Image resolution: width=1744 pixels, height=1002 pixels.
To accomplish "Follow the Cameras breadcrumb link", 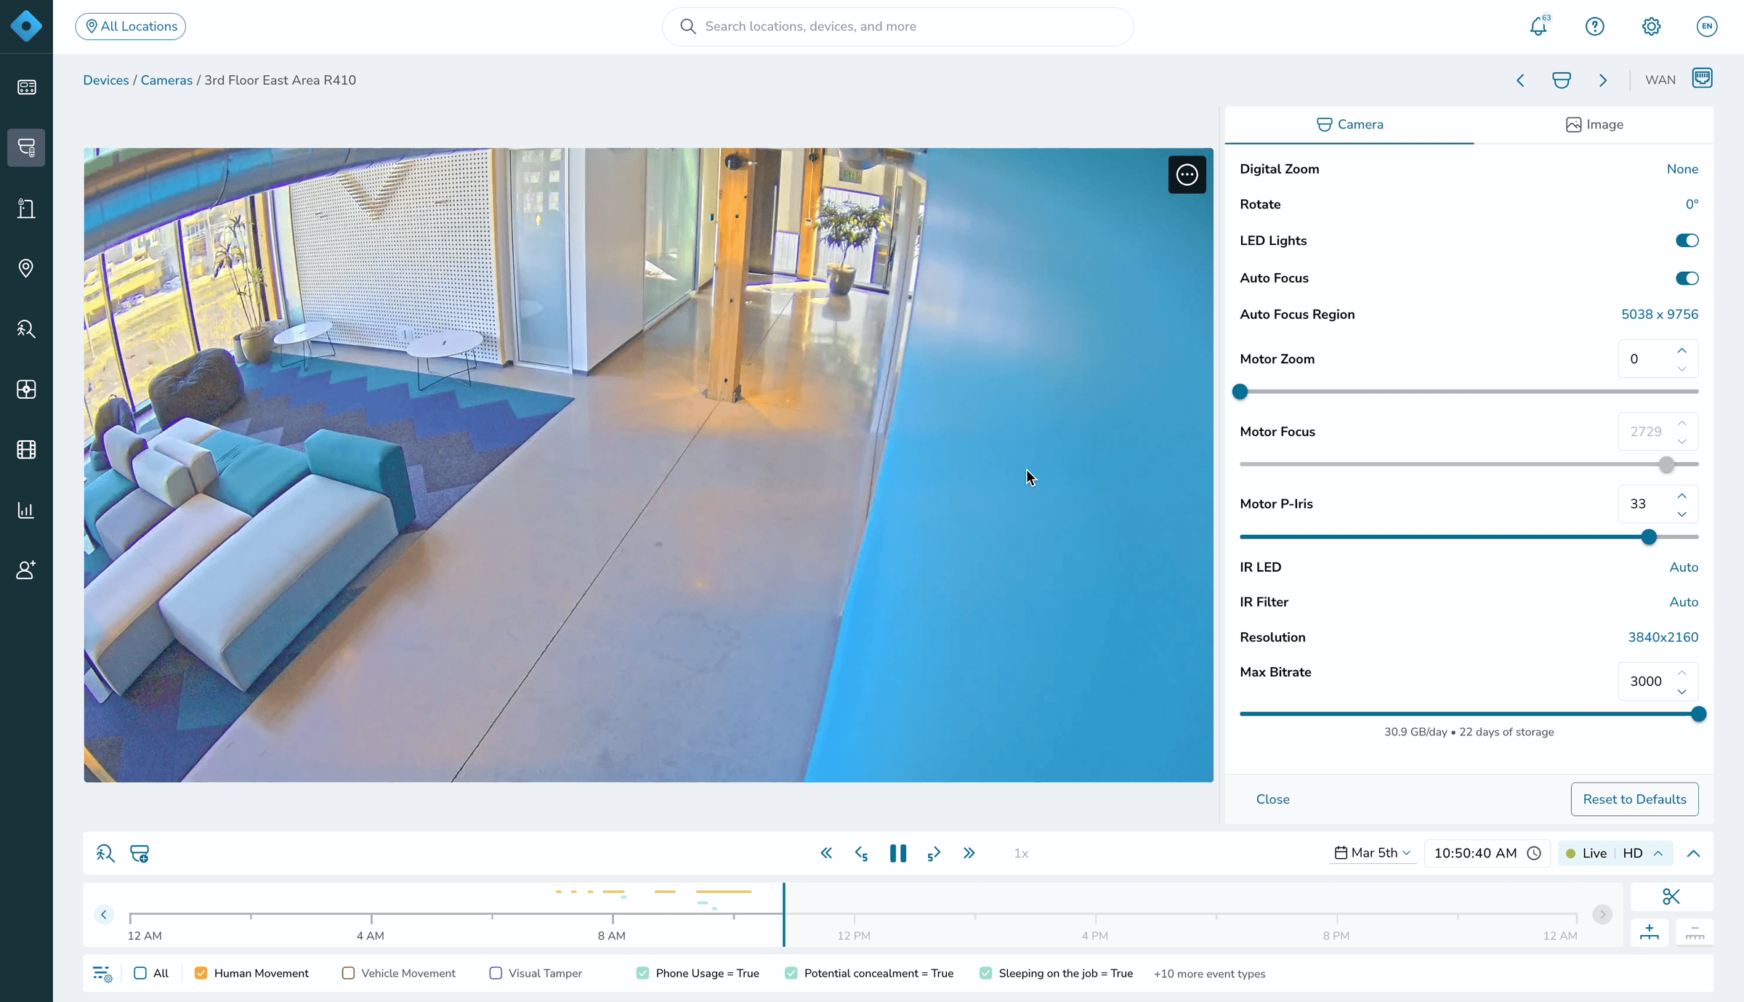I will pos(166,80).
